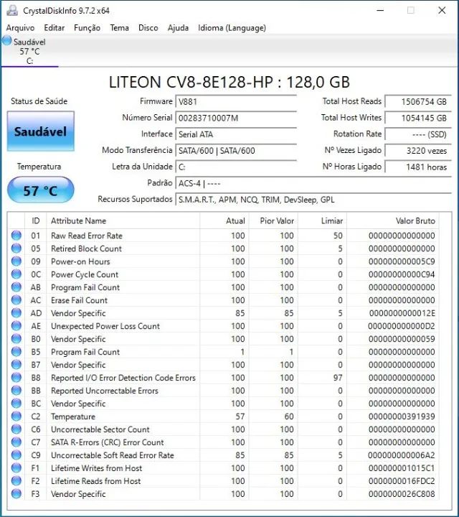
Task: Click the CrystalDiskInfo title bar icon
Action: coord(12,11)
